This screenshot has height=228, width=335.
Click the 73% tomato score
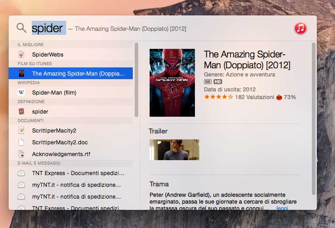coord(290,97)
